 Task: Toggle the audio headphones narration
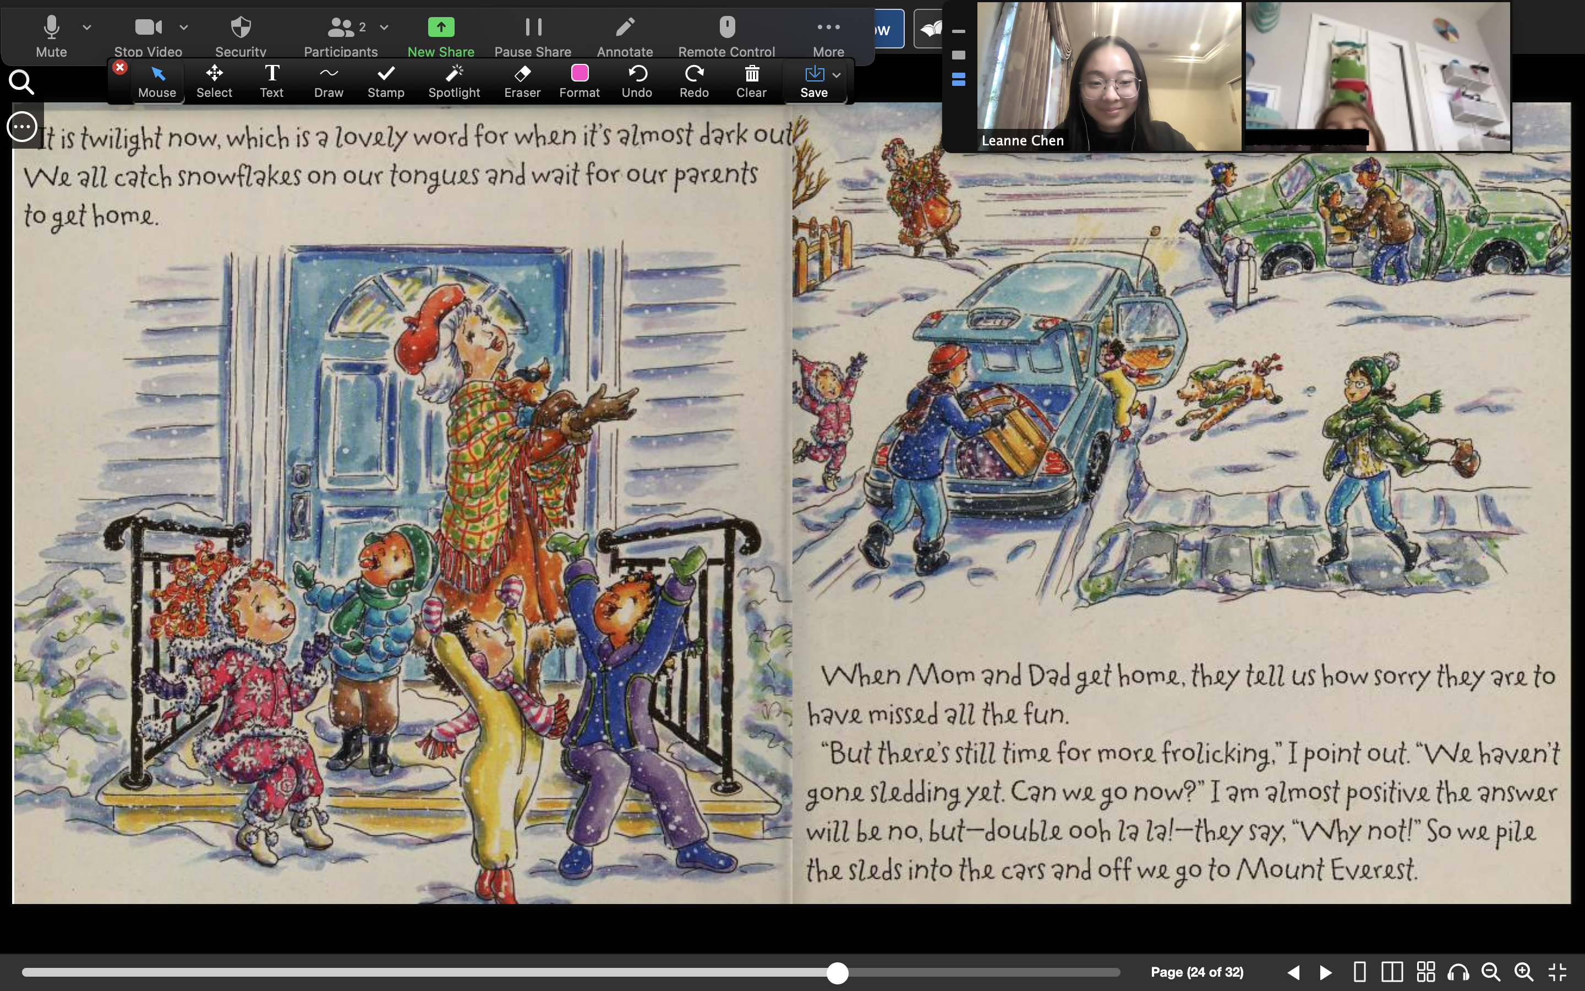[1458, 972]
